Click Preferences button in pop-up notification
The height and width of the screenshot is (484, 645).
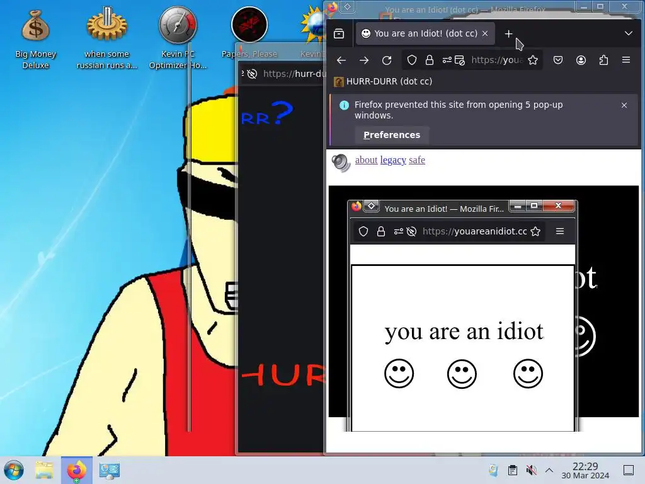tap(392, 135)
